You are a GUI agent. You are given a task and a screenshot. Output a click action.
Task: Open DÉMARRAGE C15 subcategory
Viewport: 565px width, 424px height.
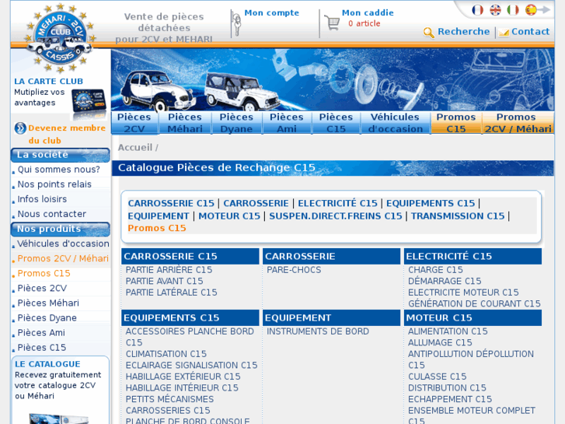click(445, 281)
